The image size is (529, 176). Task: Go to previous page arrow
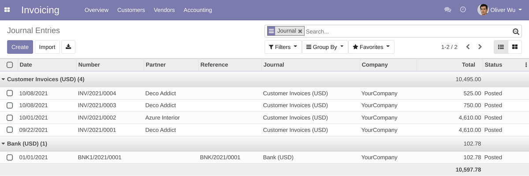click(468, 47)
